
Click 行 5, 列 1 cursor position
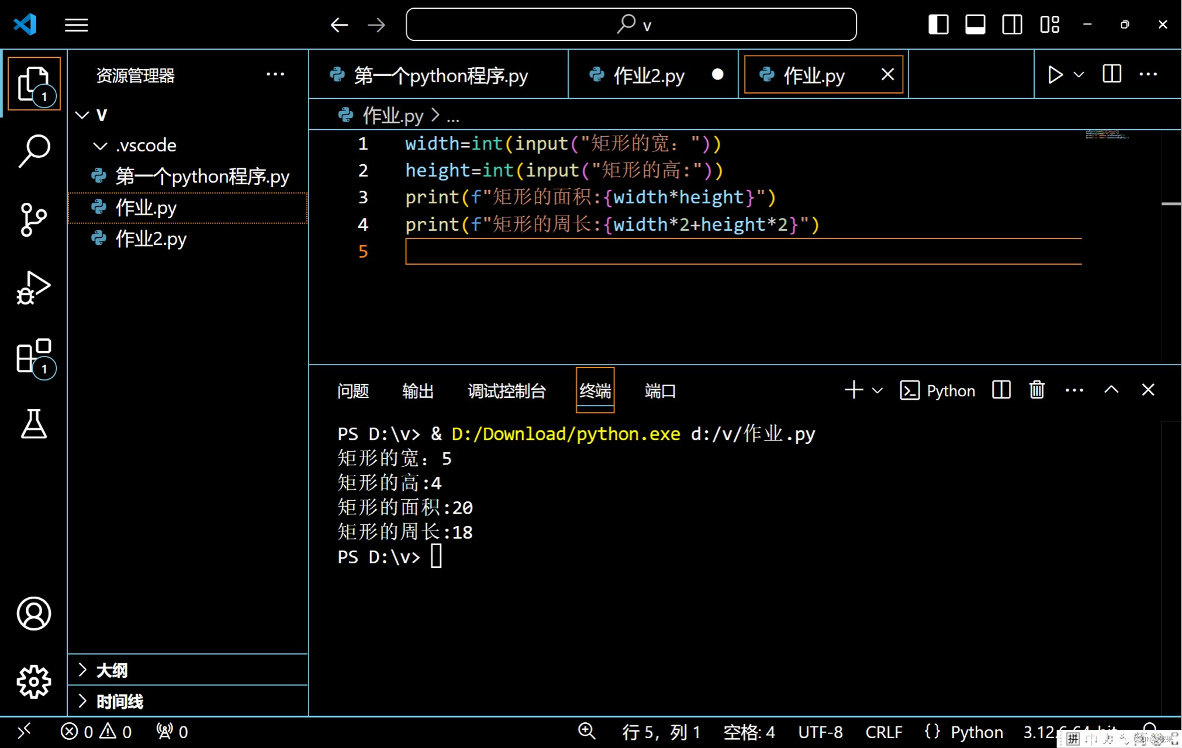[661, 732]
